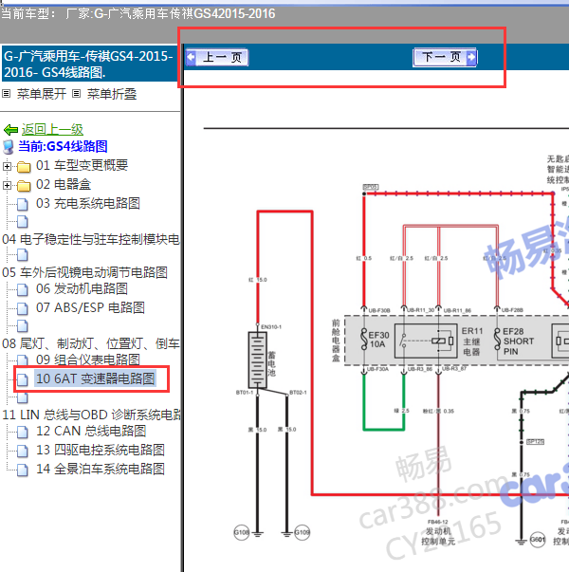Open 08 尾灯、制动灯、位置灯 entry
The width and height of the screenshot is (569, 572).
pyautogui.click(x=91, y=343)
